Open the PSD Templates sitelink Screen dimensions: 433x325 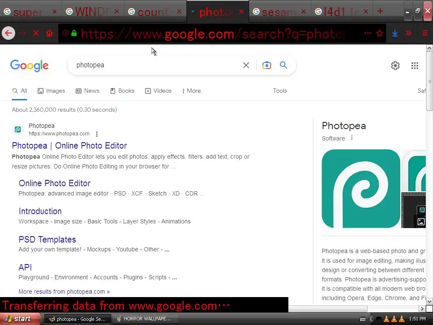coord(47,240)
